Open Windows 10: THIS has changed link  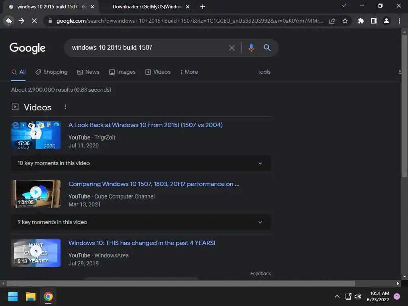[x=142, y=243]
